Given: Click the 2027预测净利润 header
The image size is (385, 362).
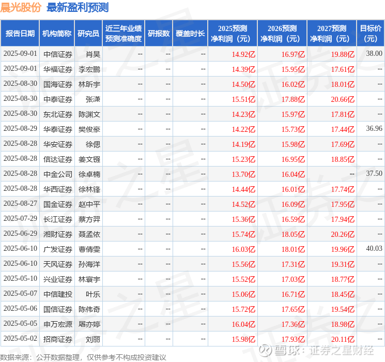Looking at the screenshot, I should [332, 34].
